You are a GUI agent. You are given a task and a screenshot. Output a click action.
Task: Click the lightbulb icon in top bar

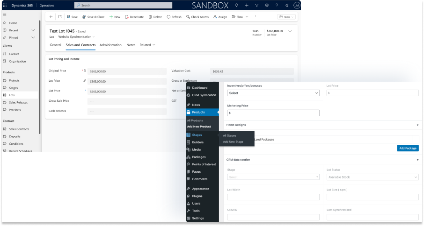pyautogui.click(x=236, y=5)
